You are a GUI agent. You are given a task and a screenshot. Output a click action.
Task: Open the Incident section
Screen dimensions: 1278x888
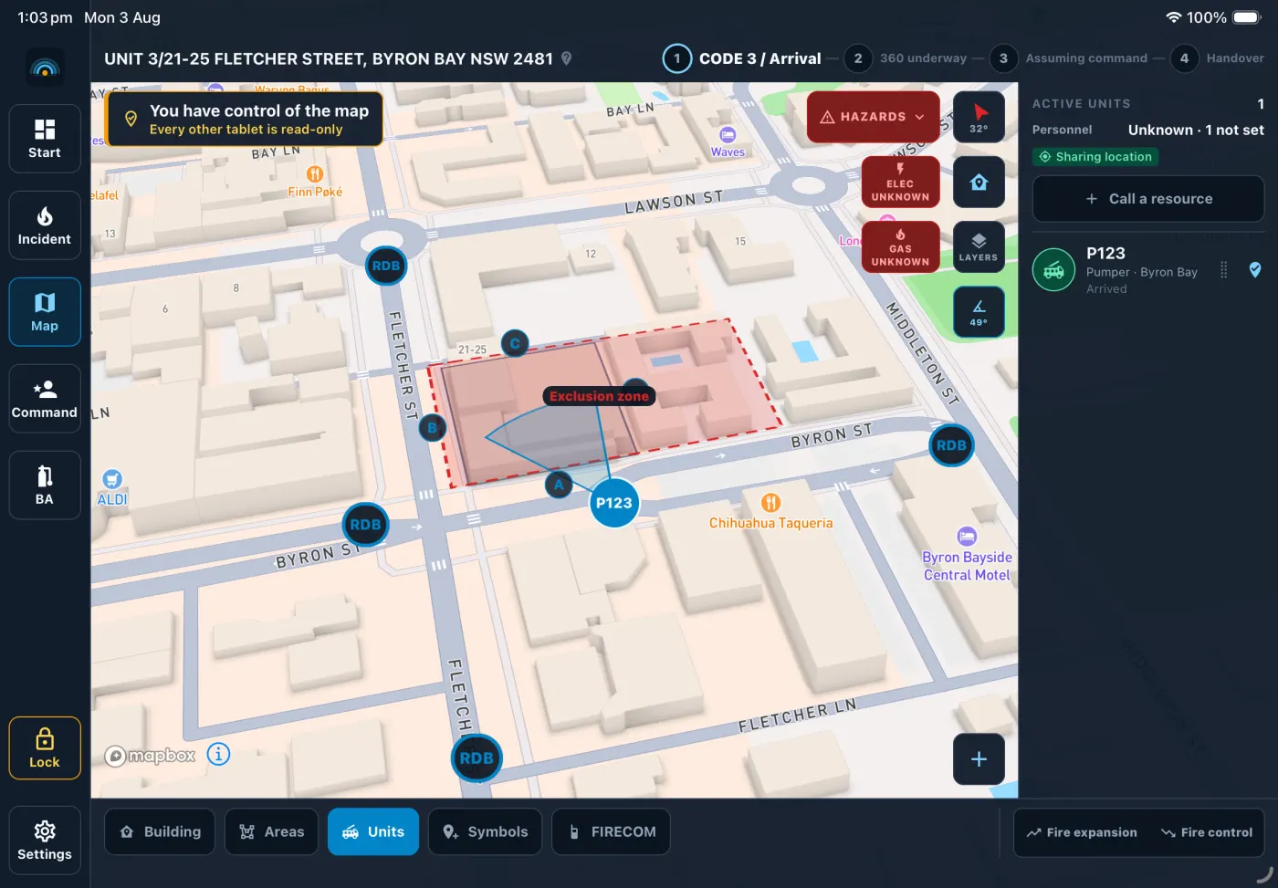point(45,225)
